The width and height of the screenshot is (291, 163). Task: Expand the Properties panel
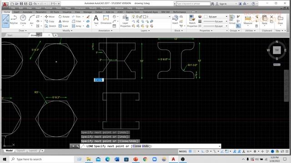pyautogui.click(x=206, y=30)
